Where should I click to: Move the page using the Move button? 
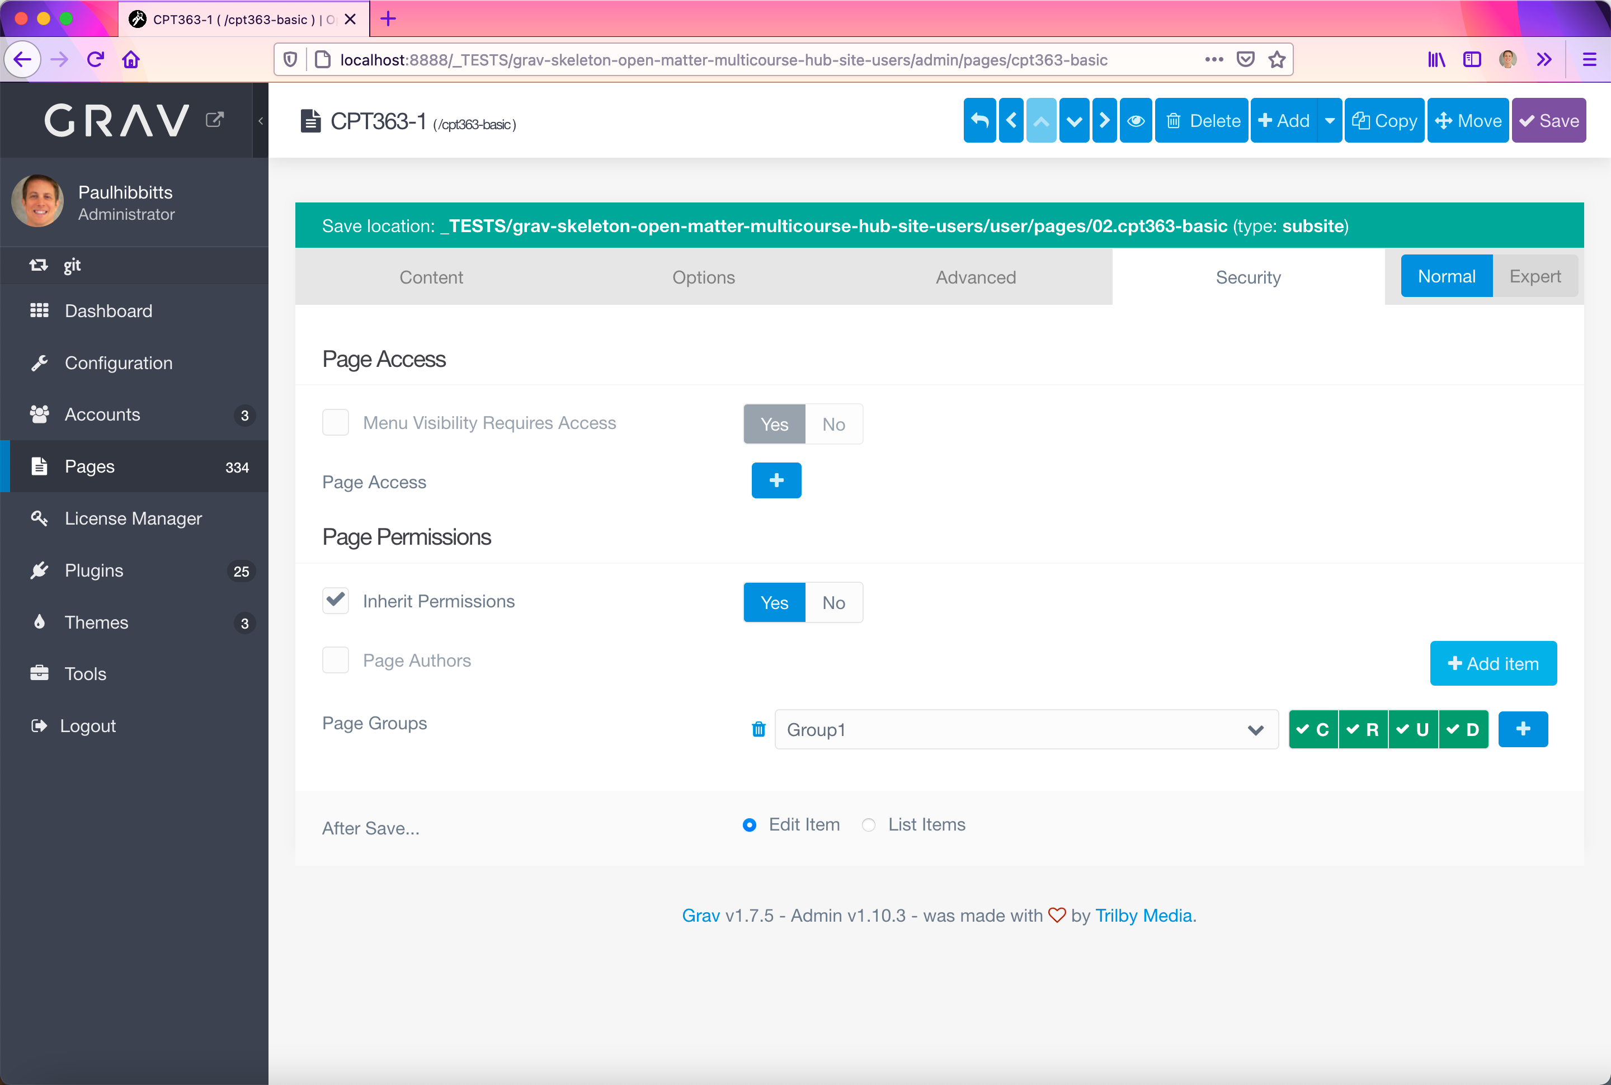1468,120
